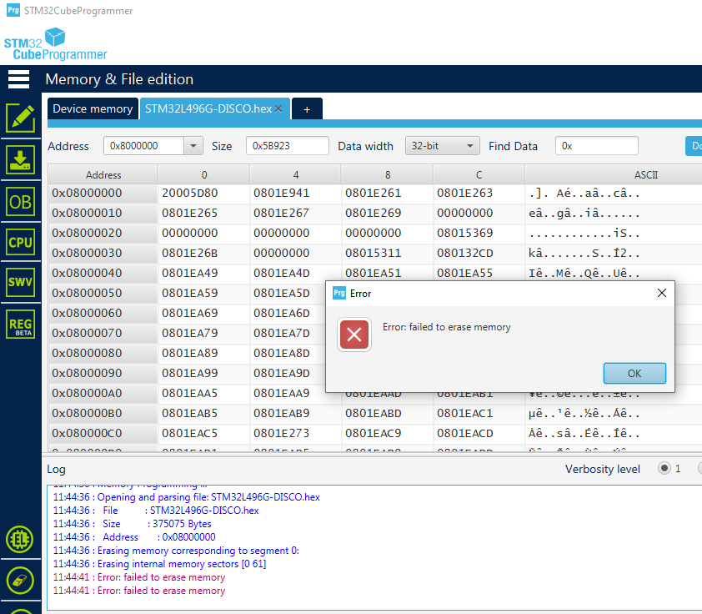Image resolution: width=702 pixels, height=614 pixels.
Task: Open the hamburger menu
Action: coord(19,79)
